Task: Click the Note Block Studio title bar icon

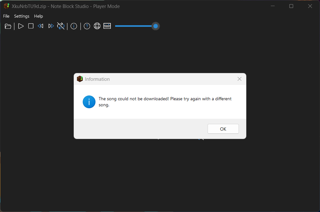Action: pyautogui.click(x=6, y=6)
